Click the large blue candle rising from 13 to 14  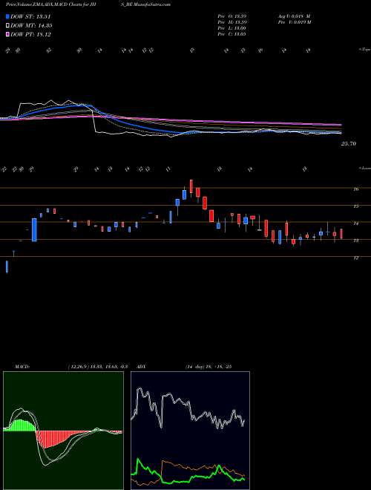(x=34, y=230)
